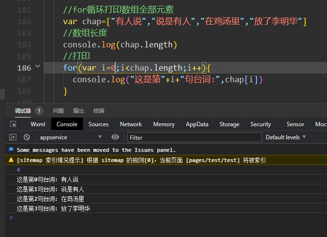This screenshot has height=237, width=327.
Task: Select the 终端 panel tab
Action: (99, 111)
